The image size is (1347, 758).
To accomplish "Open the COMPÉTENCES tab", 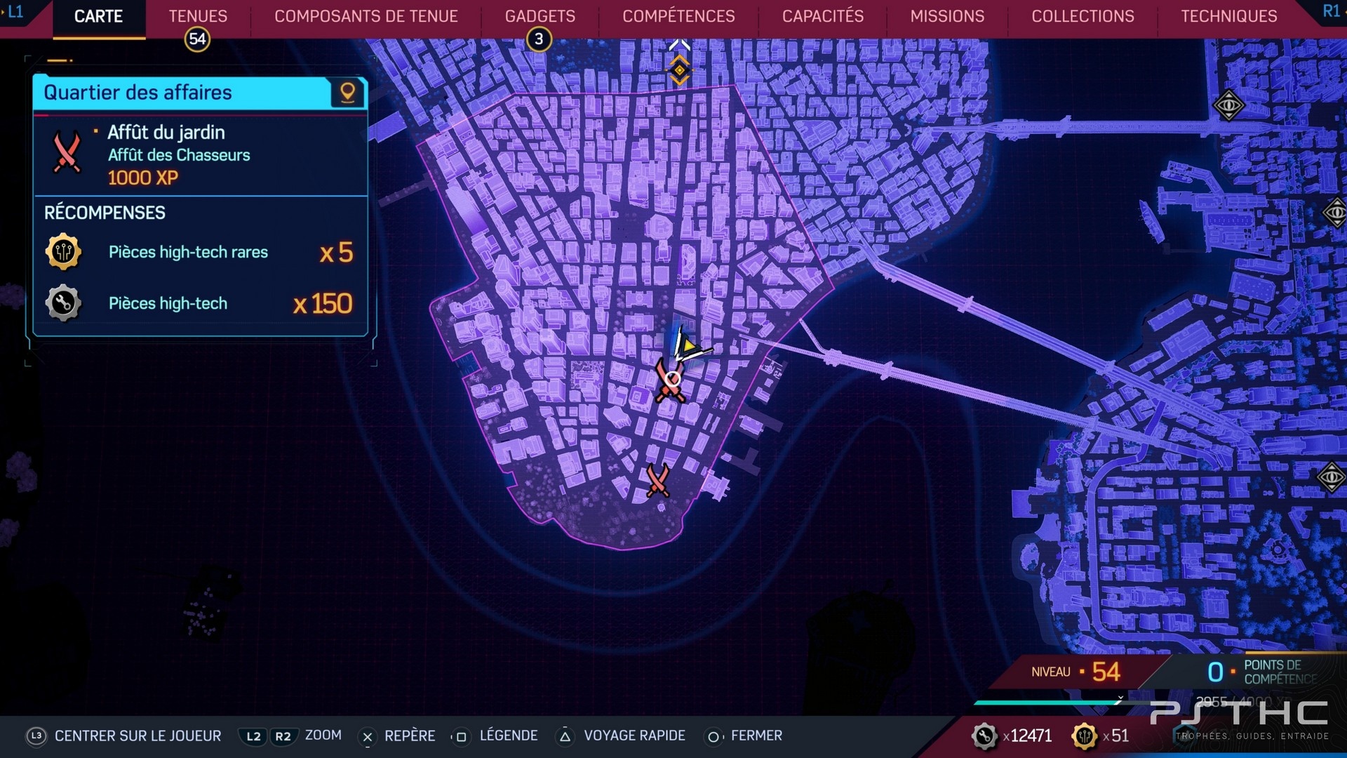I will (x=678, y=16).
